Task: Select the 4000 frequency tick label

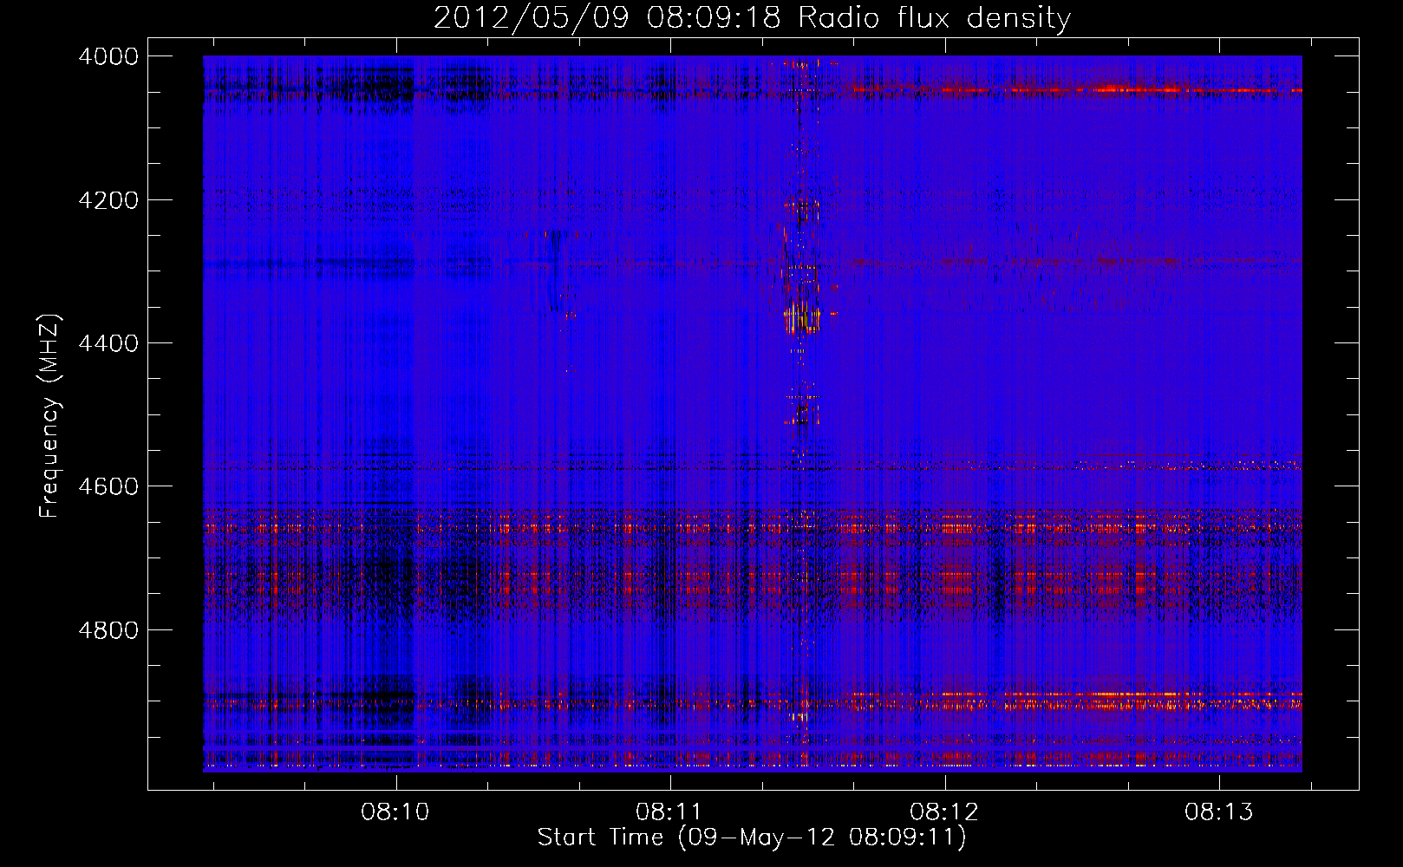Action: coord(108,56)
